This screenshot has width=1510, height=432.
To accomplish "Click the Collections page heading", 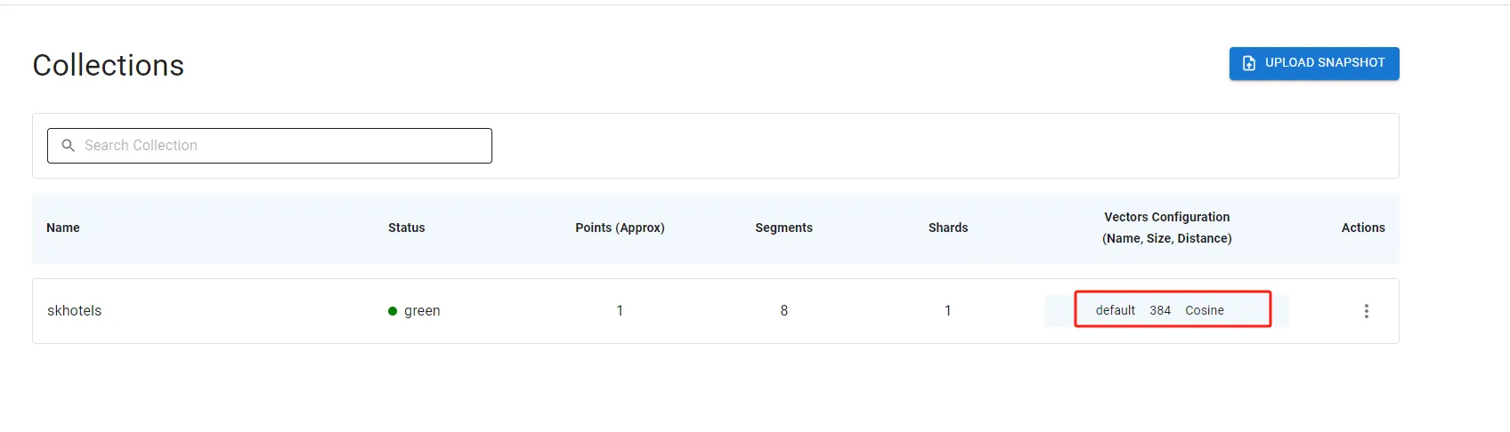I will [109, 66].
